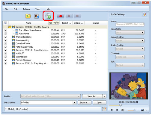Open the Split dropdown
Image resolution: width=152 pixels, height=115 pixels.
click(x=130, y=65)
